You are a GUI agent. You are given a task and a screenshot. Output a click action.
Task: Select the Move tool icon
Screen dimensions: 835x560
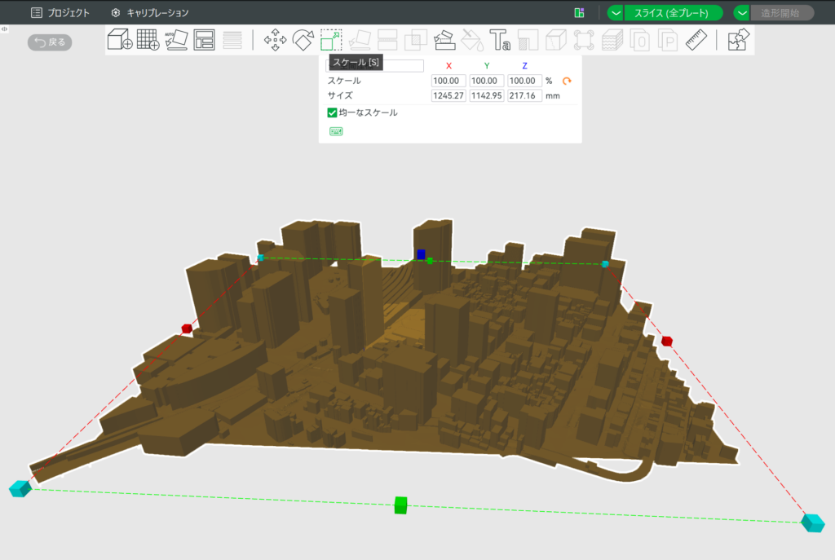tap(275, 39)
